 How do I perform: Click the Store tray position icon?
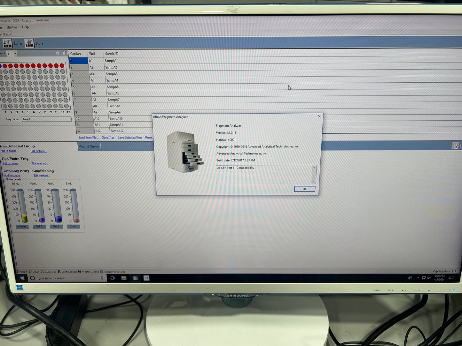29,43
